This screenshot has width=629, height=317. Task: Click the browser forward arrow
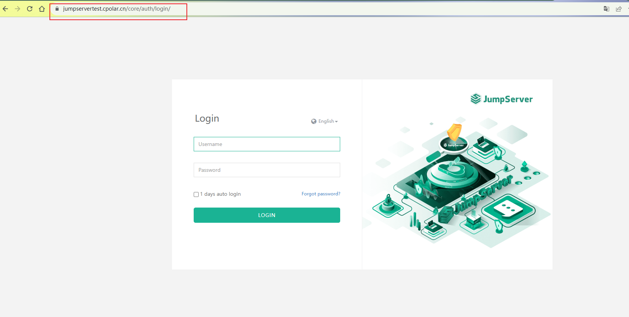(x=18, y=9)
